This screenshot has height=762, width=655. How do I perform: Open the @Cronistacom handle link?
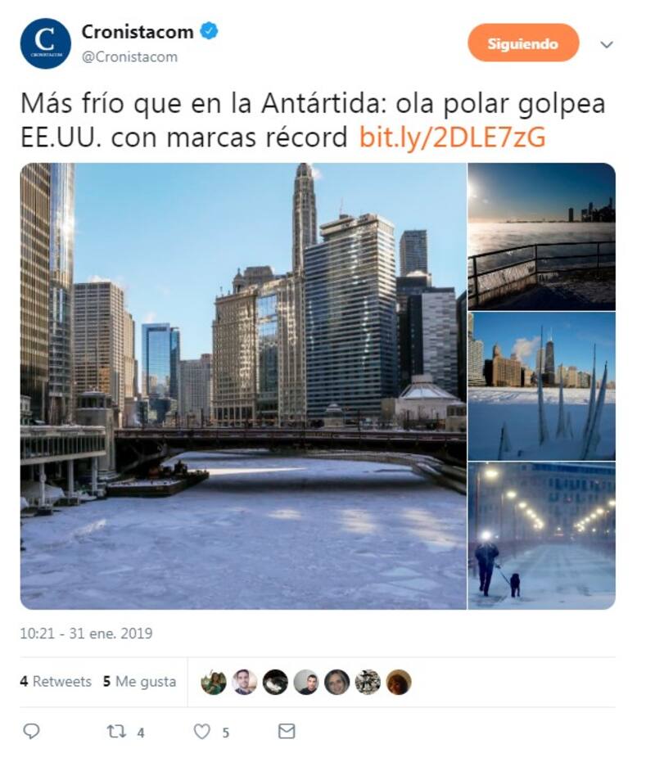pos(130,56)
